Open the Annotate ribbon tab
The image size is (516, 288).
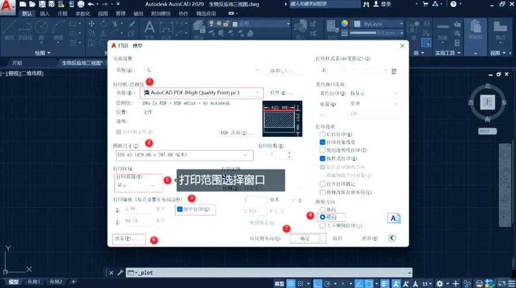(62, 13)
